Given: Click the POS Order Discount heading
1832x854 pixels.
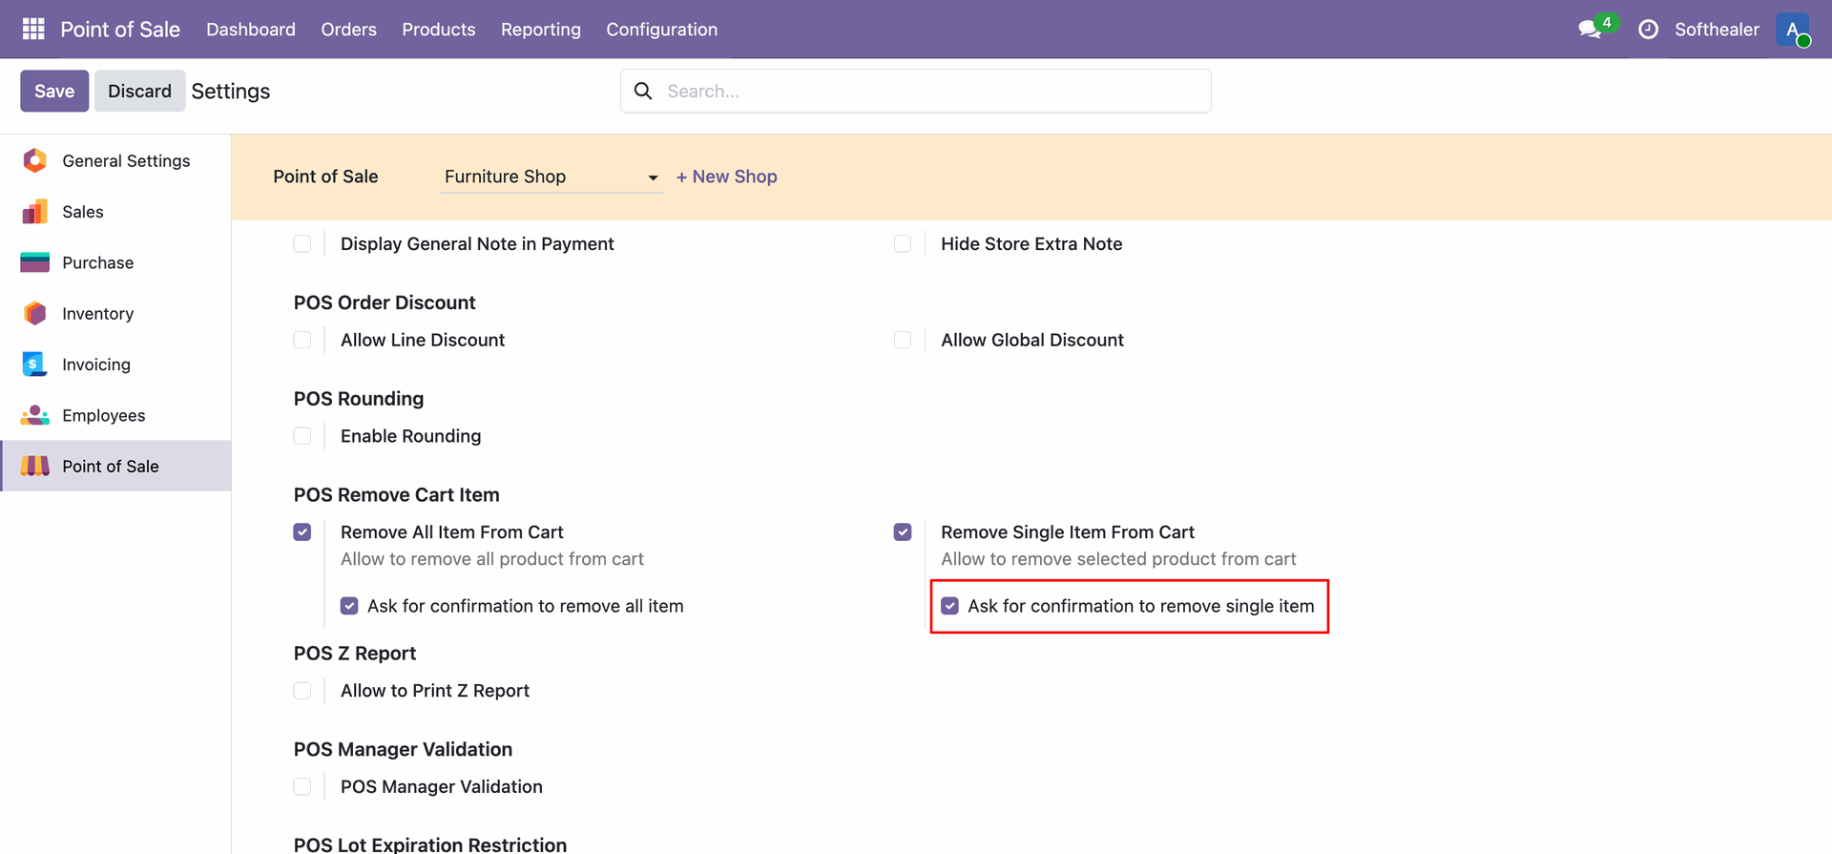Looking at the screenshot, I should [x=385, y=302].
